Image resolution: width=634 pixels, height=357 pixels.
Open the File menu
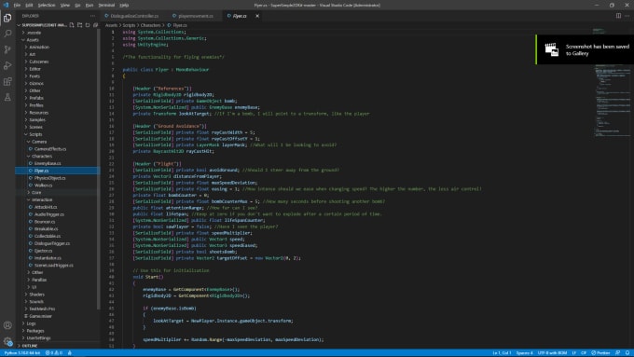coord(17,5)
